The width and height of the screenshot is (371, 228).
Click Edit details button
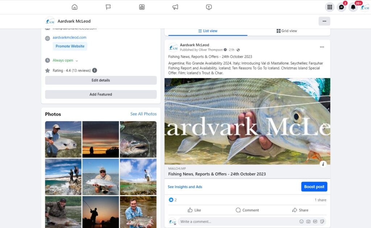click(x=101, y=80)
